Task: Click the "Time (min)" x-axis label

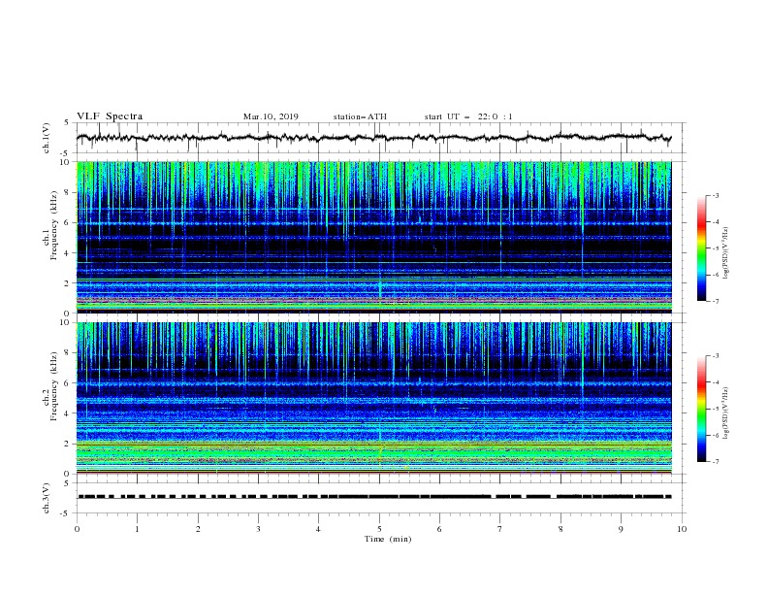Action: point(388,539)
